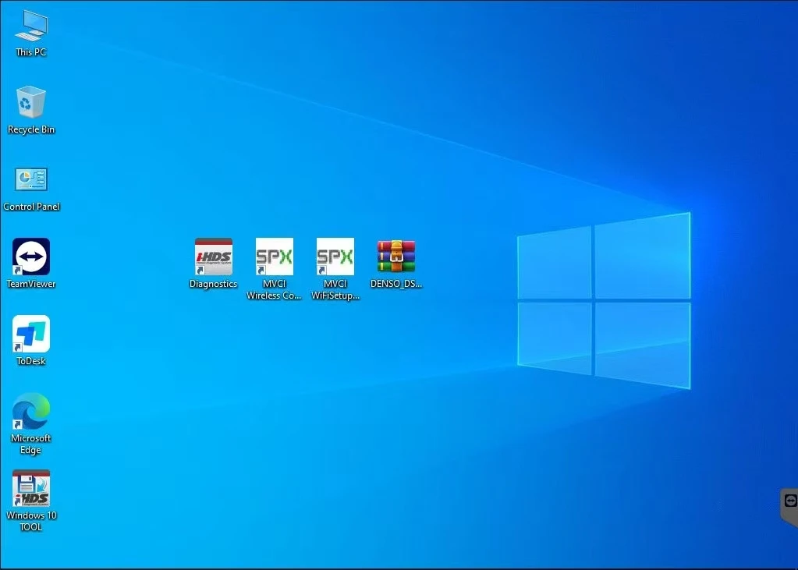Image resolution: width=798 pixels, height=570 pixels.
Task: Click the 'Windows 10 TOOL' text label
Action: (31, 521)
